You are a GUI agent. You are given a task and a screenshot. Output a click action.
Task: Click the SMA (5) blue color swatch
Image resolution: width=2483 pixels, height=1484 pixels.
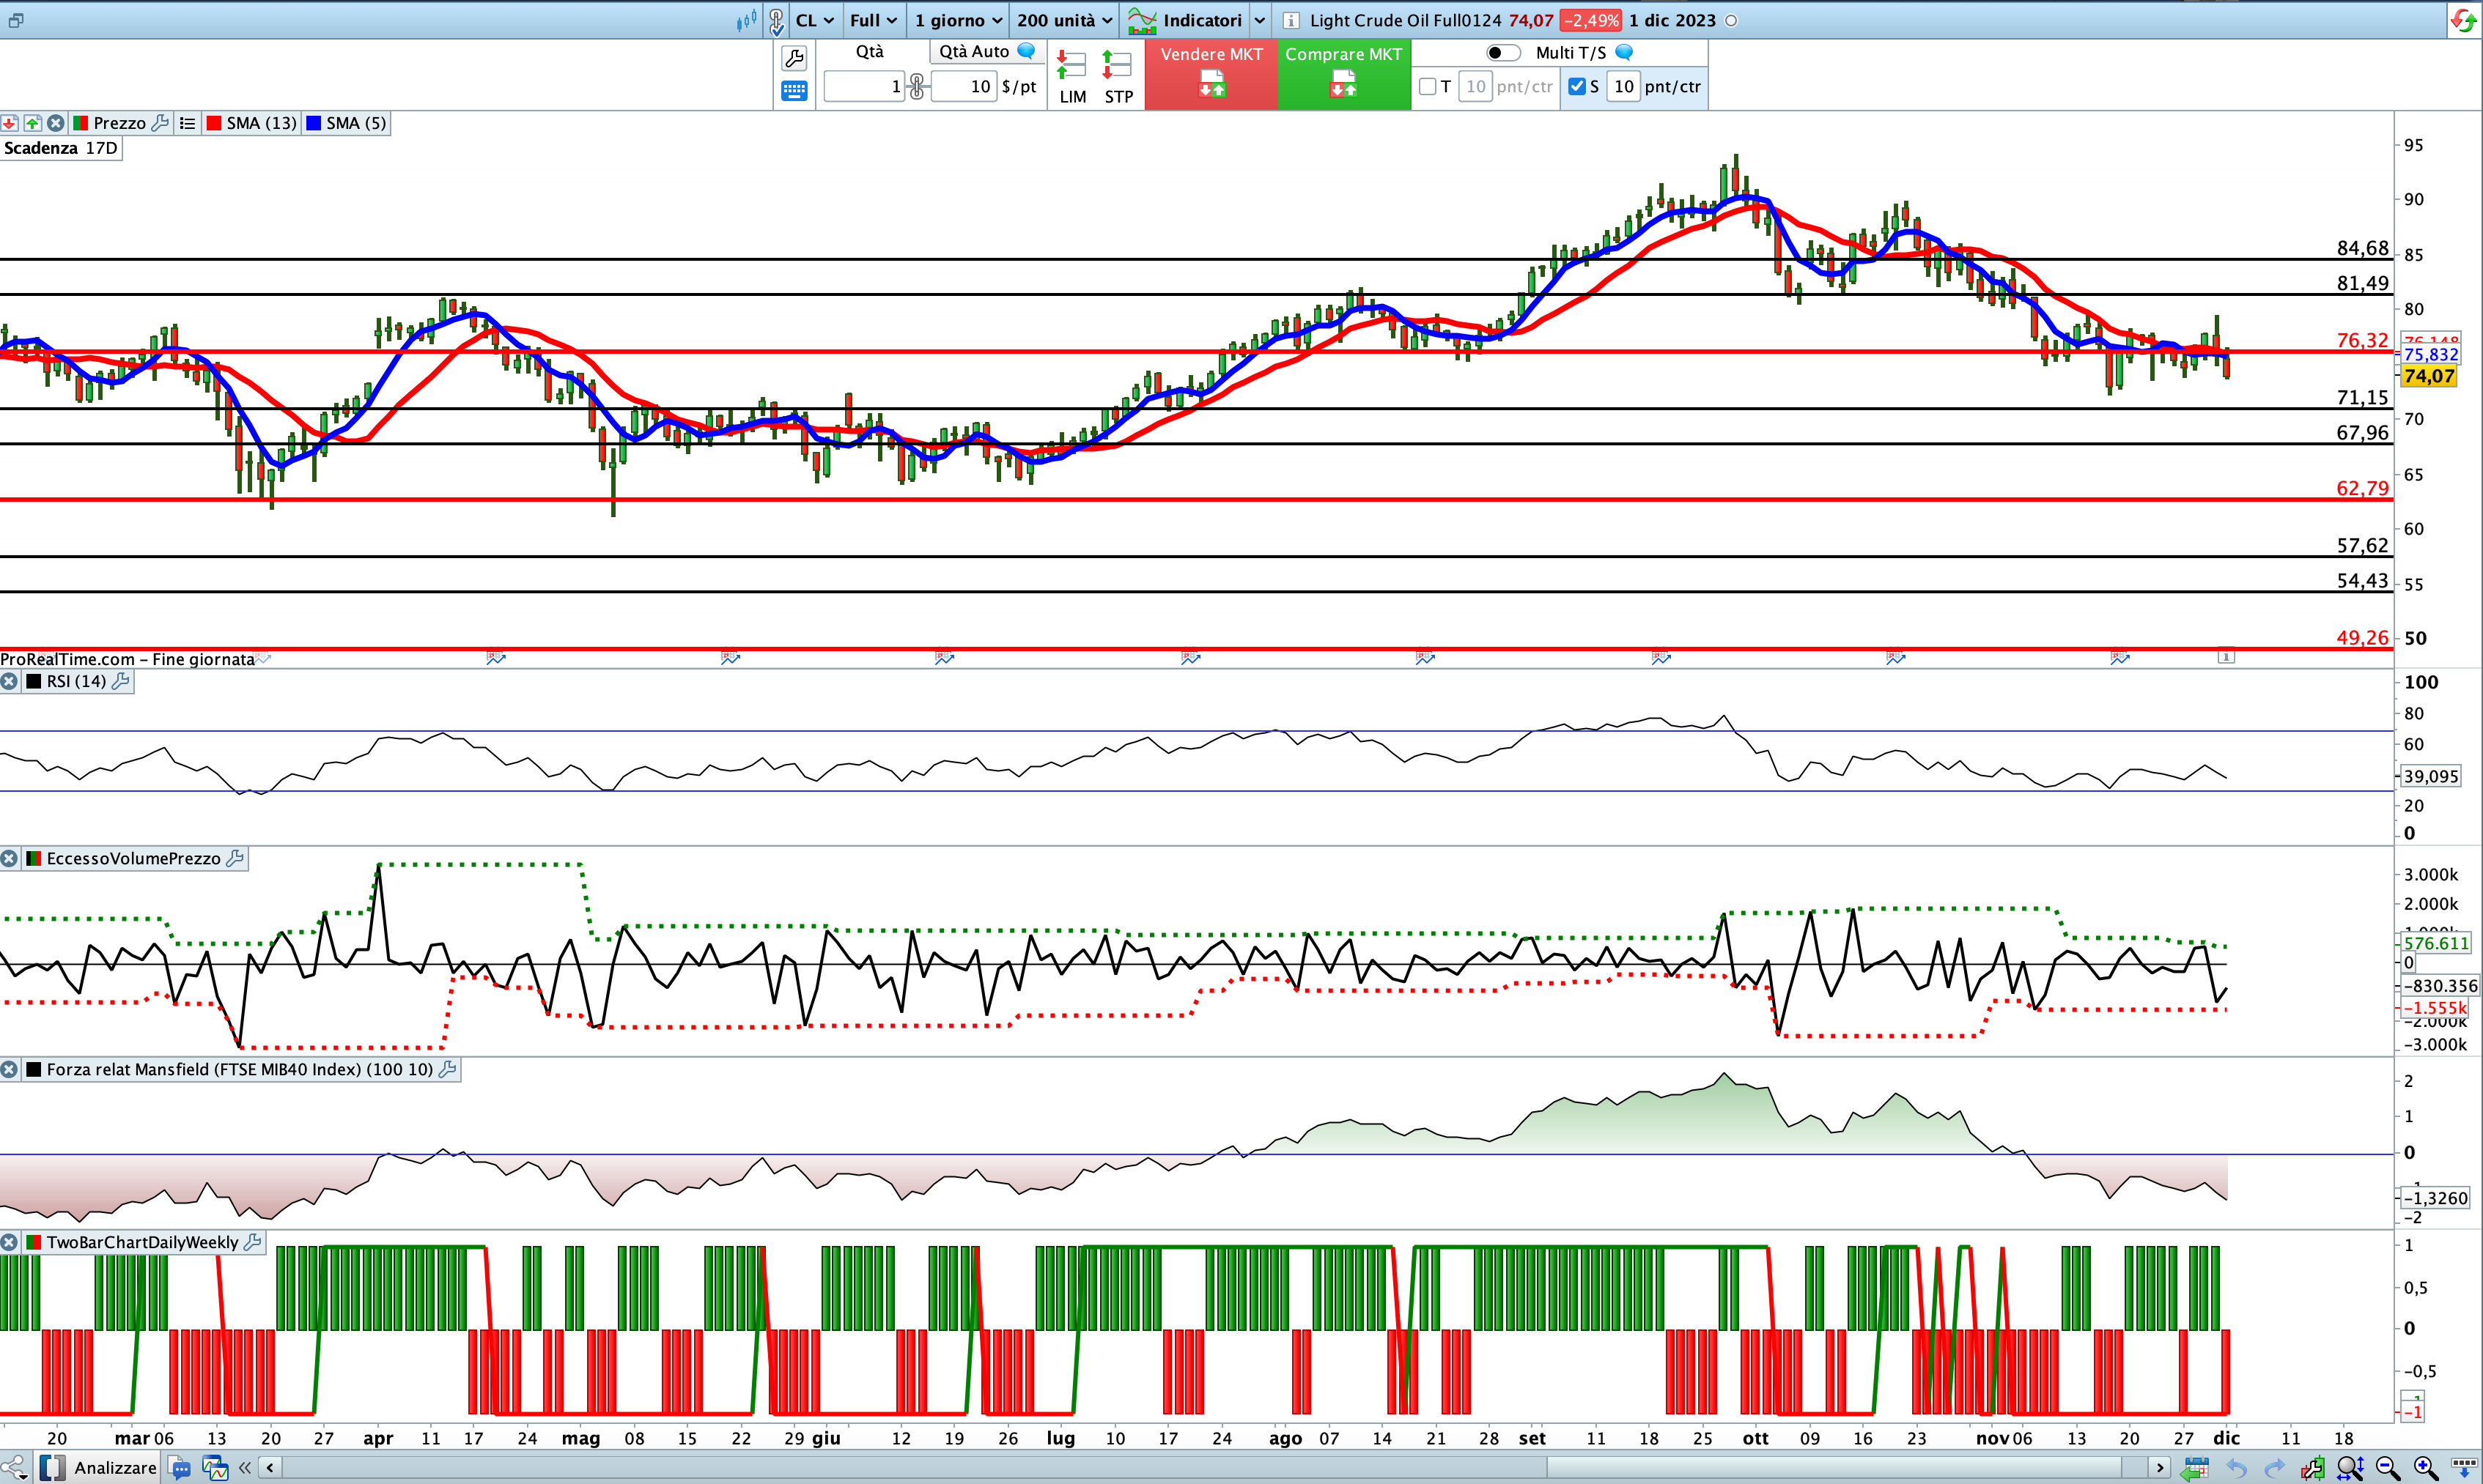click(313, 123)
